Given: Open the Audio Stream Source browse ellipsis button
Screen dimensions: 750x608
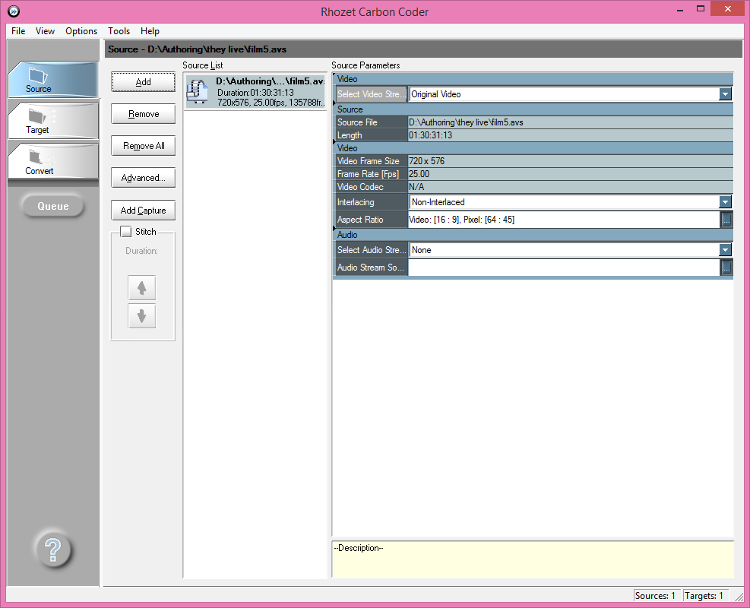Looking at the screenshot, I should tap(726, 268).
